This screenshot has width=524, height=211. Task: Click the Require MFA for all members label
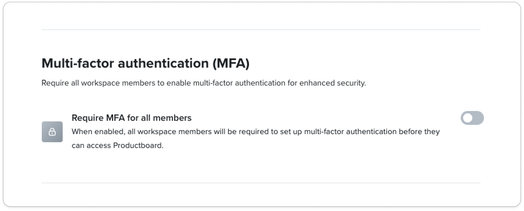click(x=131, y=118)
